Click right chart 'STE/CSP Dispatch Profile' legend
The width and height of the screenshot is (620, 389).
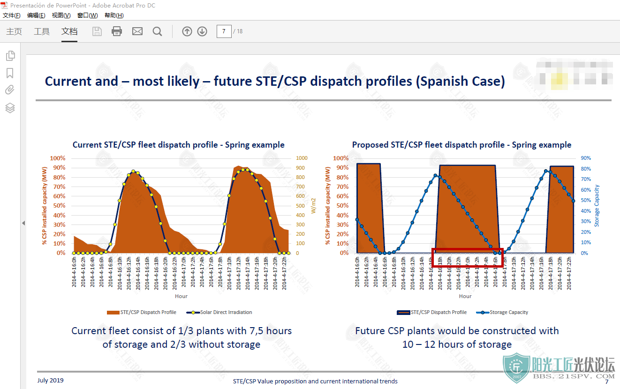pyautogui.click(x=439, y=312)
